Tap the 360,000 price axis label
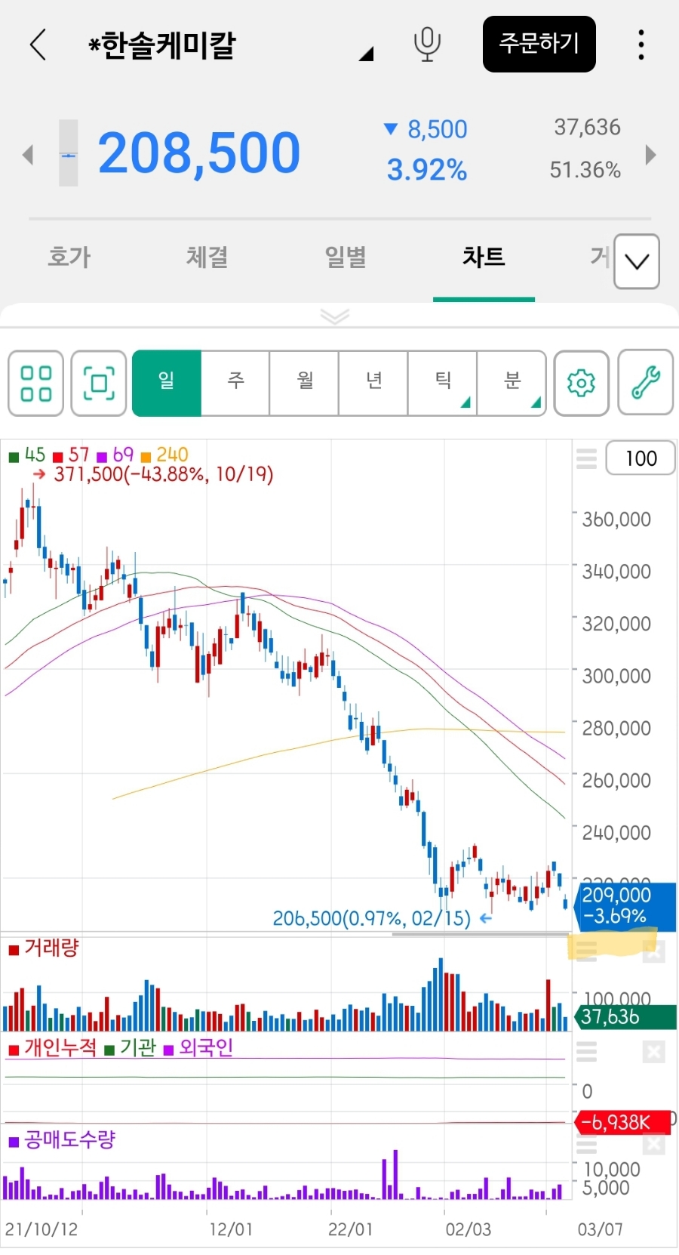The height and width of the screenshot is (1255, 679). point(616,520)
